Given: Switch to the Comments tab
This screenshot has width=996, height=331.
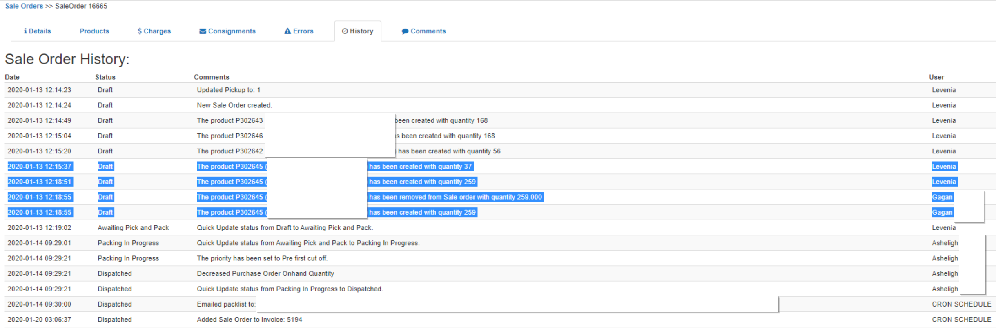Looking at the screenshot, I should pos(428,31).
